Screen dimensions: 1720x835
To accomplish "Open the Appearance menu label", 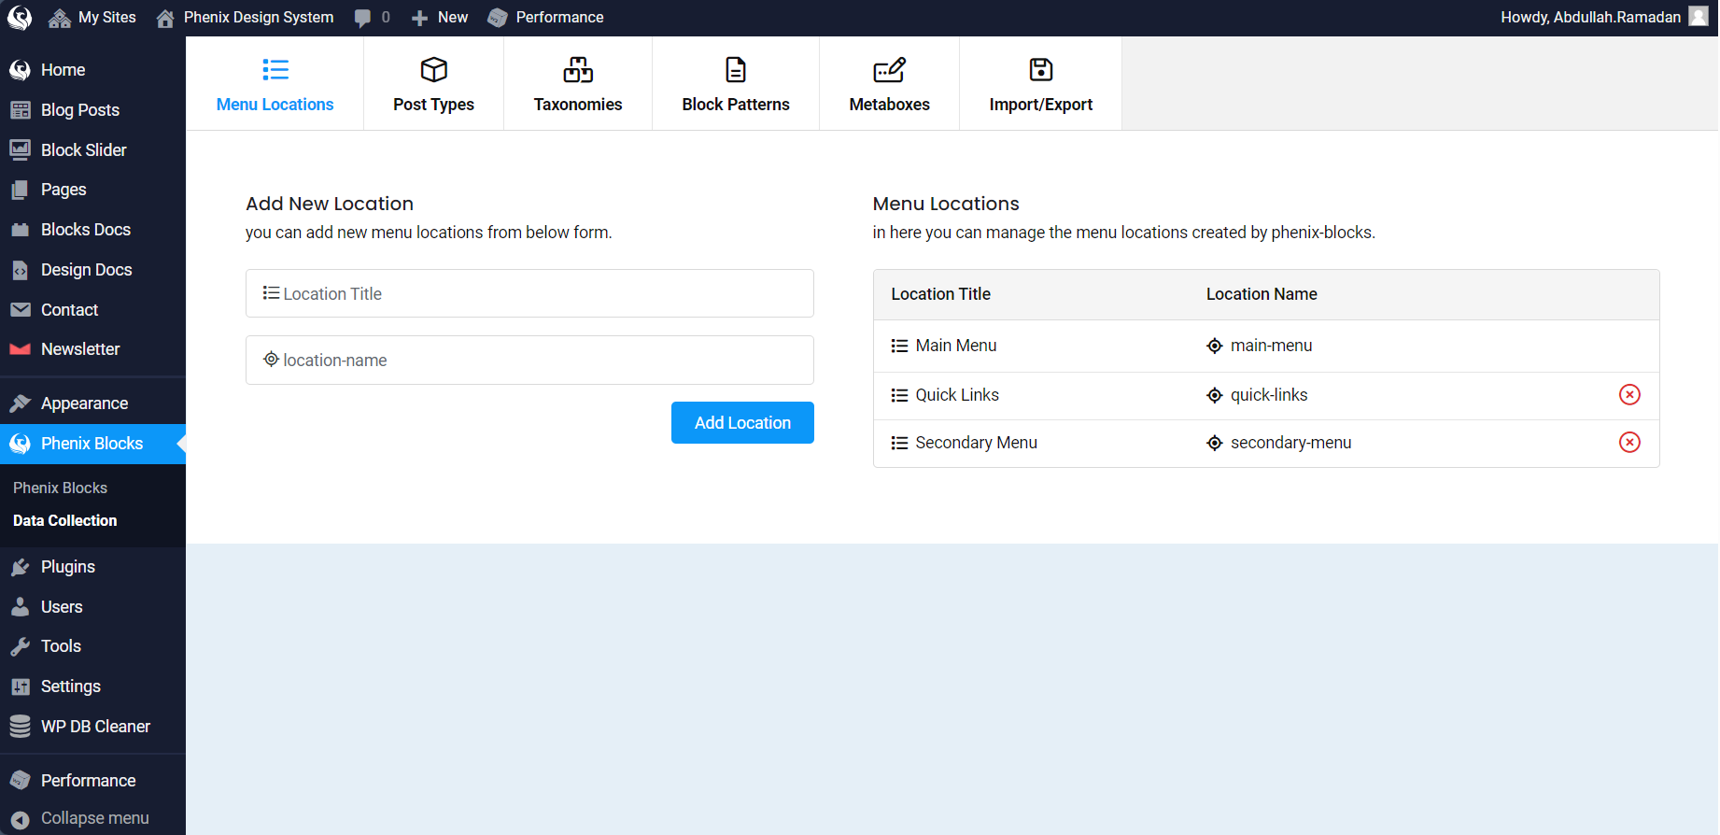I will tap(85, 403).
